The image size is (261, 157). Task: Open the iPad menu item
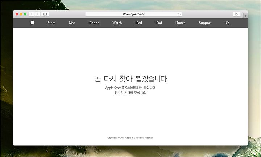pyautogui.click(x=138, y=23)
